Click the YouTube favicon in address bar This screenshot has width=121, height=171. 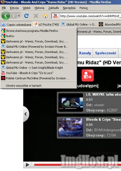[x=55, y=16]
